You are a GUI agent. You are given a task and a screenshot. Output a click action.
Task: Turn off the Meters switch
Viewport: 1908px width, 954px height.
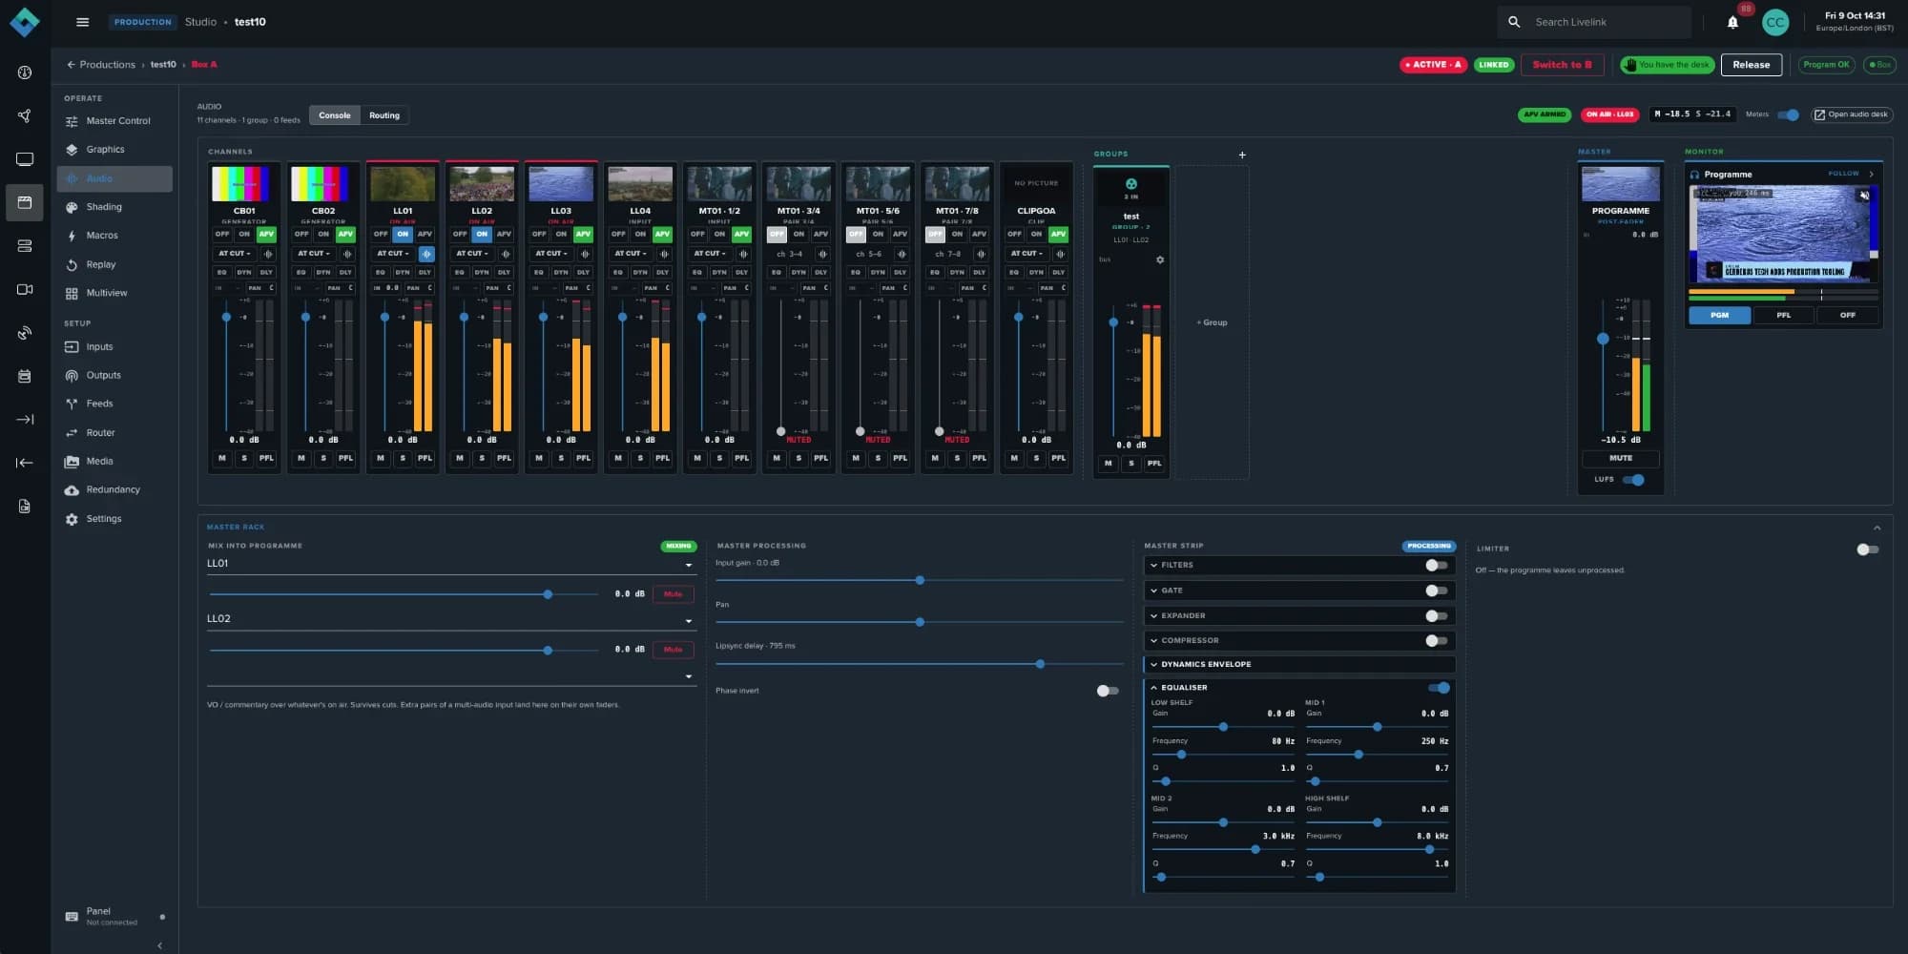tap(1788, 114)
